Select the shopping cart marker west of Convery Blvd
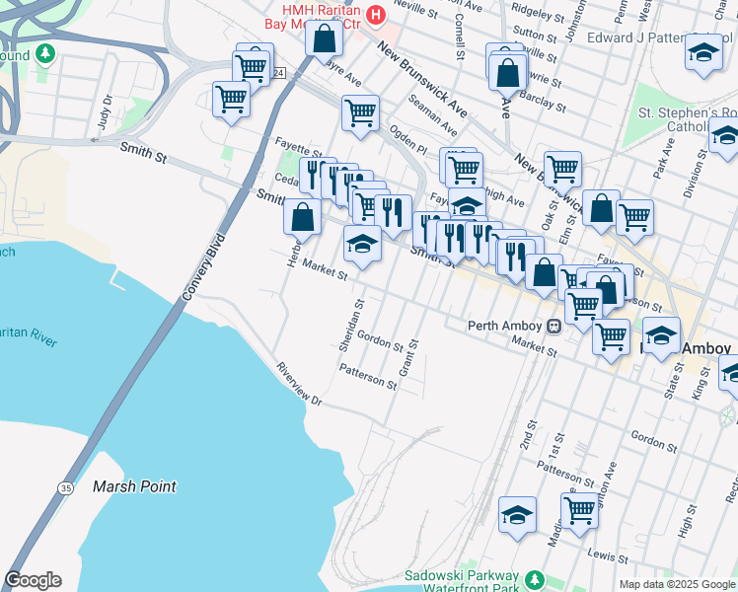This screenshot has width=738, height=592. tap(231, 100)
